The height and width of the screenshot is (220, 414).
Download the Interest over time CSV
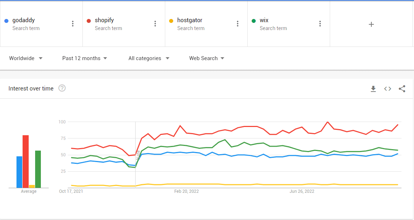373,89
